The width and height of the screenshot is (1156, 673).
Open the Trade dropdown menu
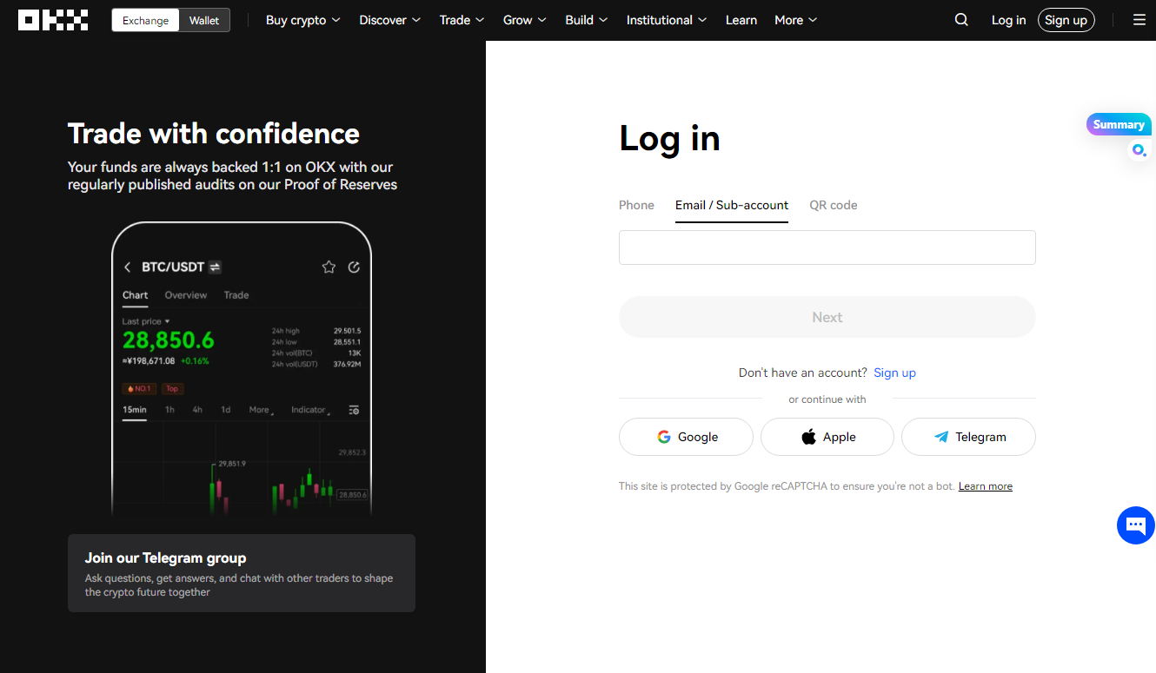click(x=462, y=20)
